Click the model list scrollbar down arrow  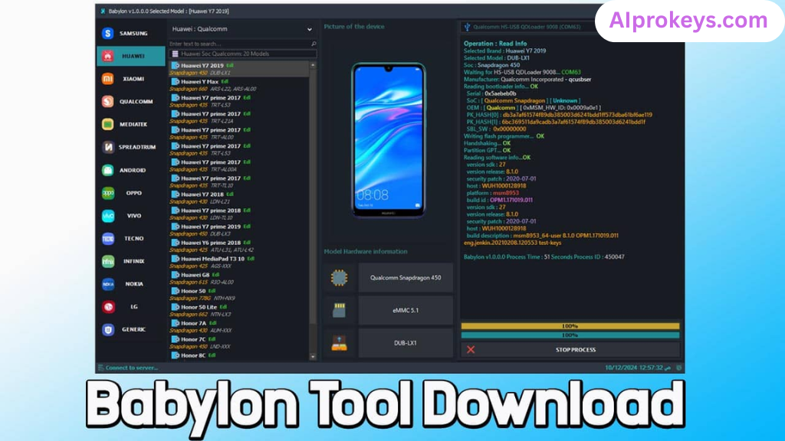tap(313, 357)
